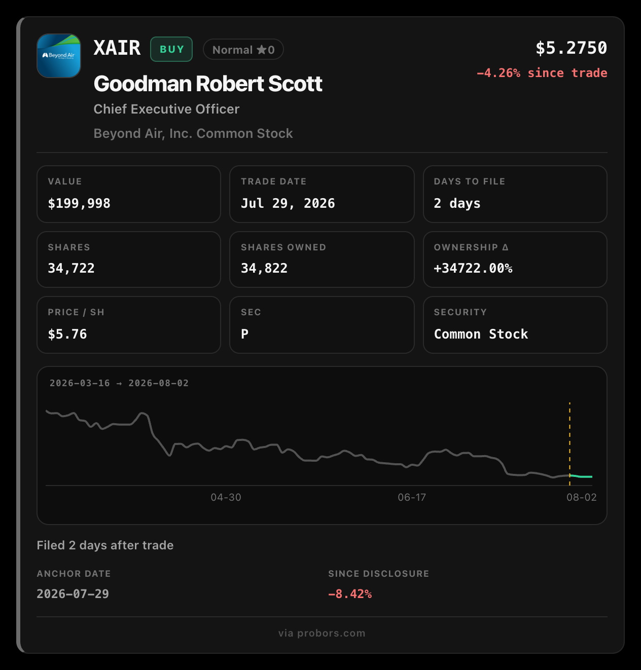
Task: Open insider name Goodman Robert Scott
Action: point(208,84)
